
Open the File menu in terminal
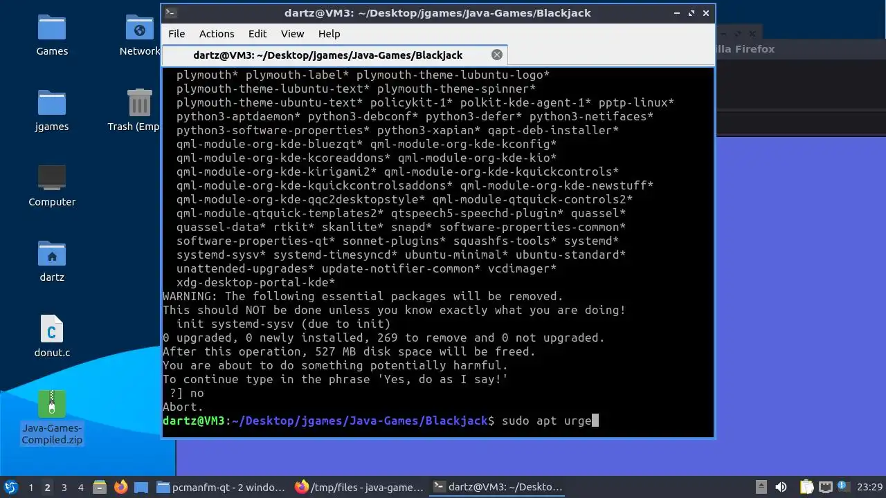(177, 33)
